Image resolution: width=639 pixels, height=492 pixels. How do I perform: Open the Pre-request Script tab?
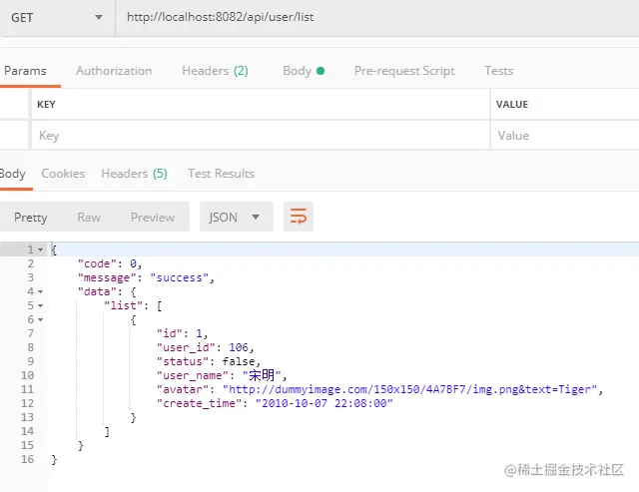(x=404, y=71)
